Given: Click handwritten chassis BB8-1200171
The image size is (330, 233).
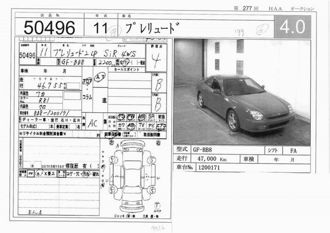Looking at the screenshot, I should (x=52, y=113).
